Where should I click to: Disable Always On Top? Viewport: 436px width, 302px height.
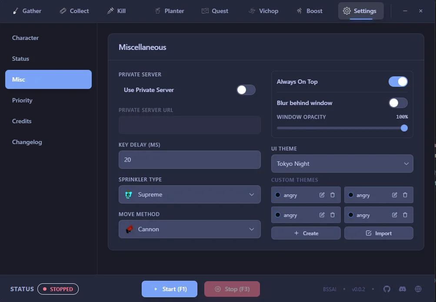[398, 82]
